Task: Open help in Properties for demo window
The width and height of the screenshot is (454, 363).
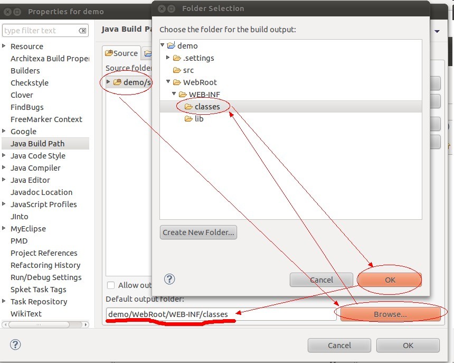Action: tap(15, 345)
